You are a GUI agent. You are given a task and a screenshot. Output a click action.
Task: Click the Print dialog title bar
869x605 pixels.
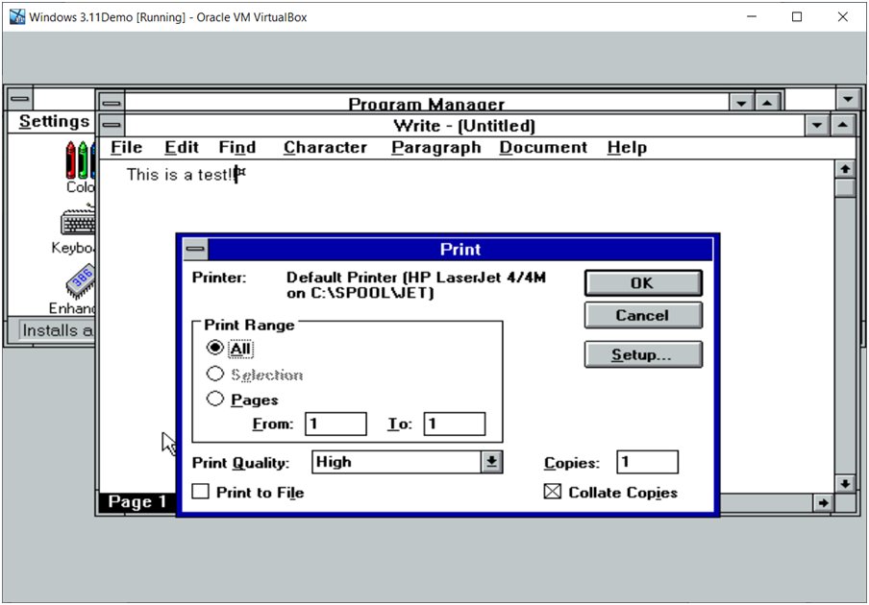tap(460, 249)
